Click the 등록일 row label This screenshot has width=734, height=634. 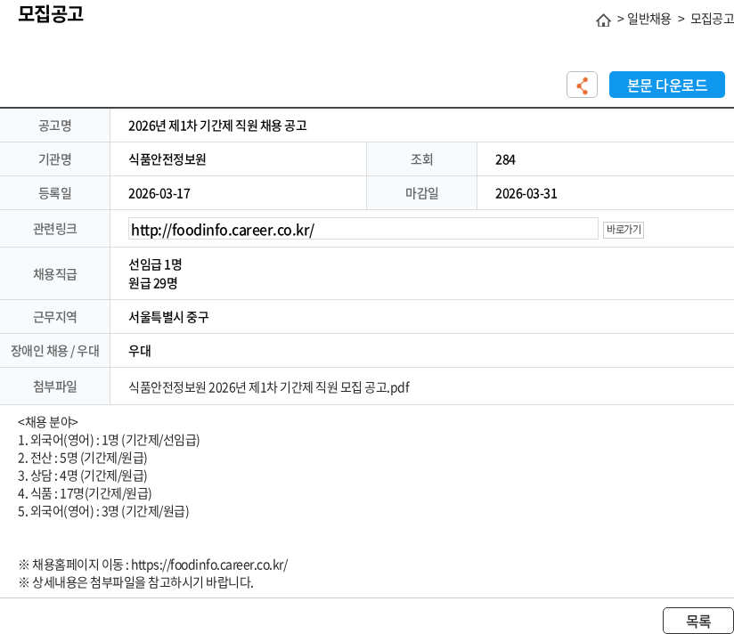(54, 193)
